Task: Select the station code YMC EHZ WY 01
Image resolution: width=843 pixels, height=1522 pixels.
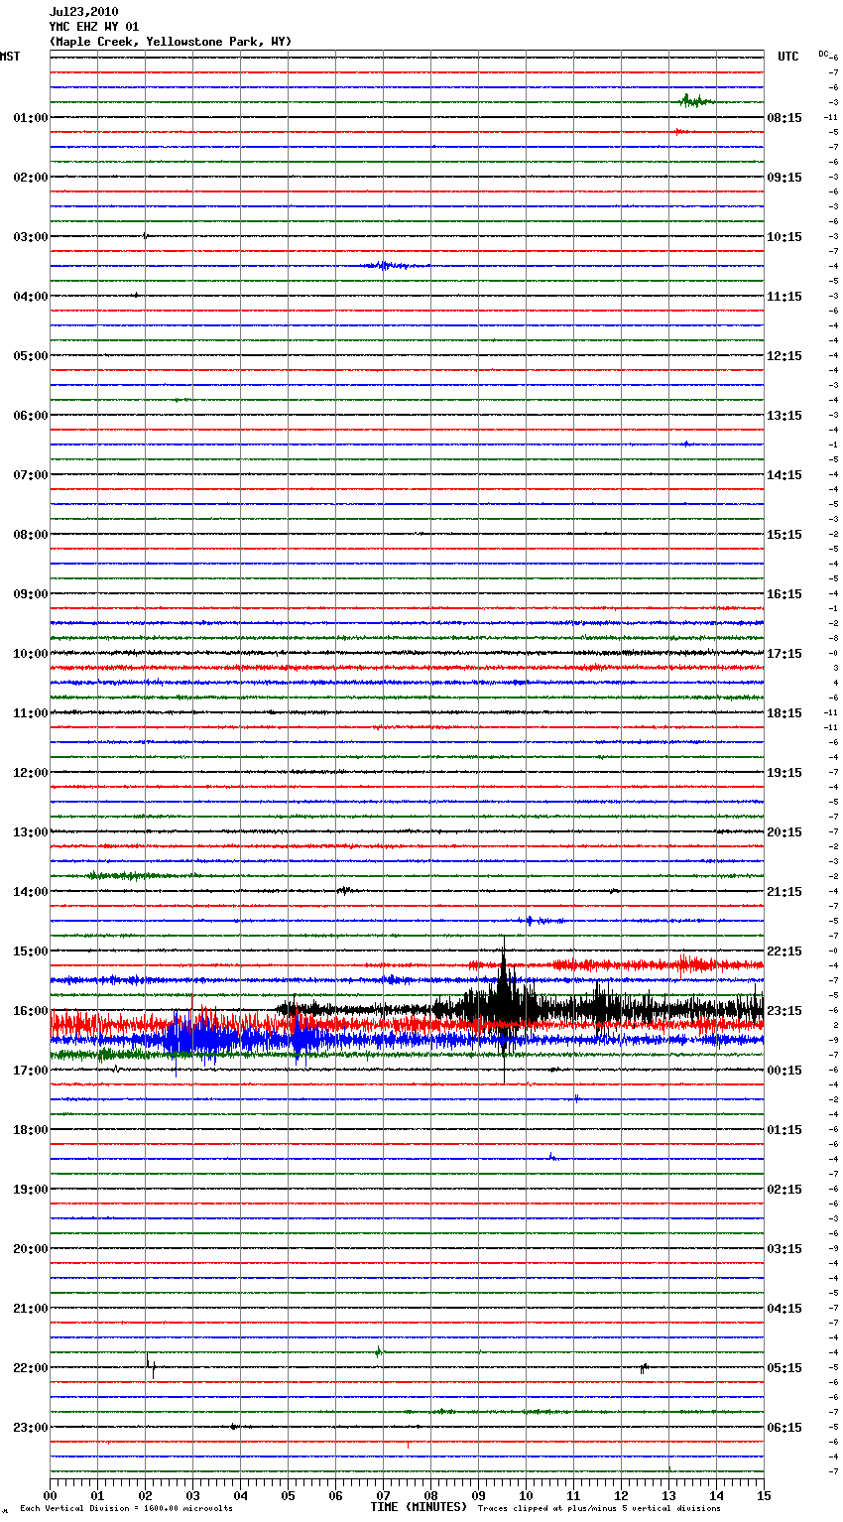Action: click(94, 27)
